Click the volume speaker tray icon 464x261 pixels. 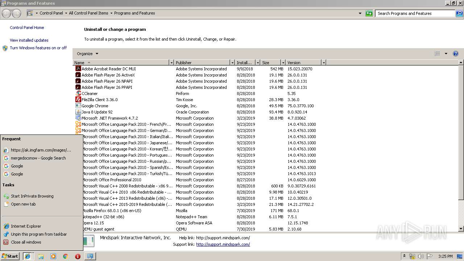pyautogui.click(x=421, y=256)
